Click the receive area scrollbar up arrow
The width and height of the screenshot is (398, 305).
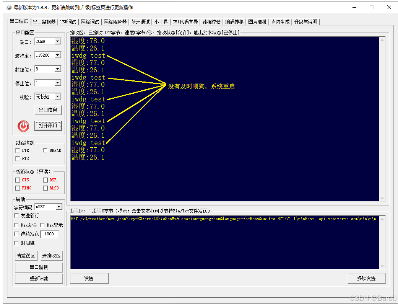click(x=382, y=40)
